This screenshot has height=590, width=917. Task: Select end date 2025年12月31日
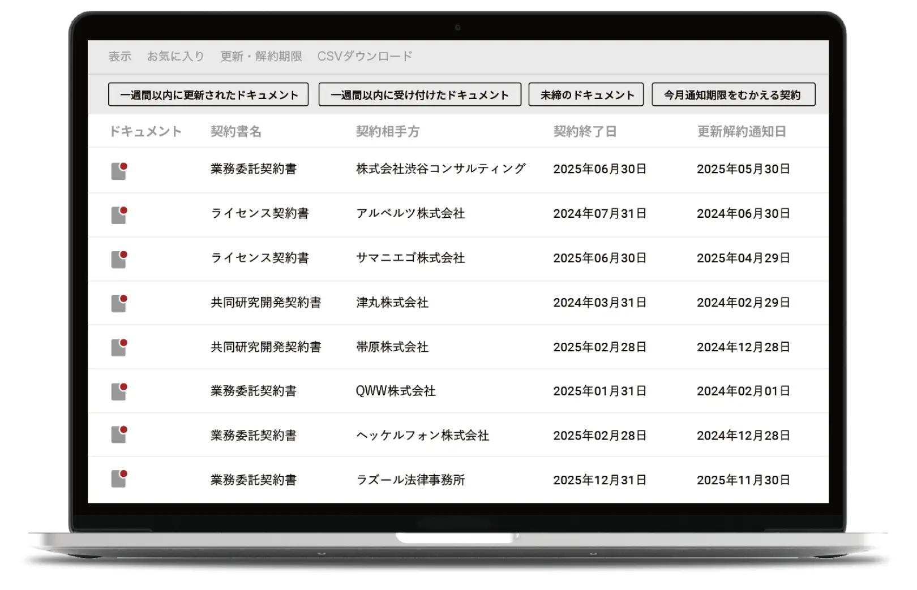click(x=600, y=480)
